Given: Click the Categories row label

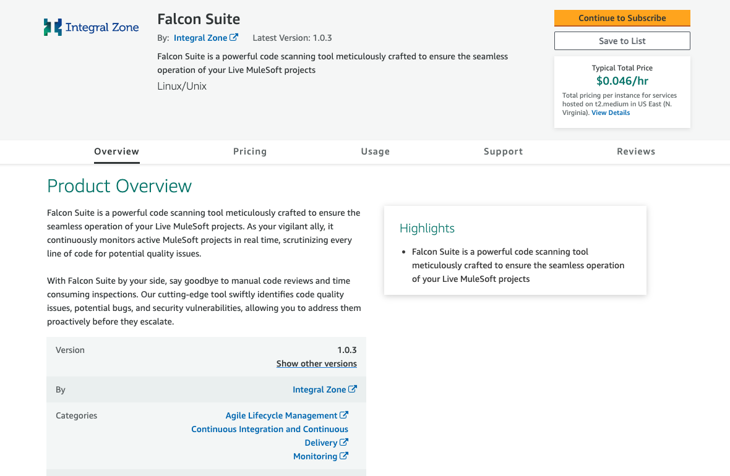Looking at the screenshot, I should [76, 415].
